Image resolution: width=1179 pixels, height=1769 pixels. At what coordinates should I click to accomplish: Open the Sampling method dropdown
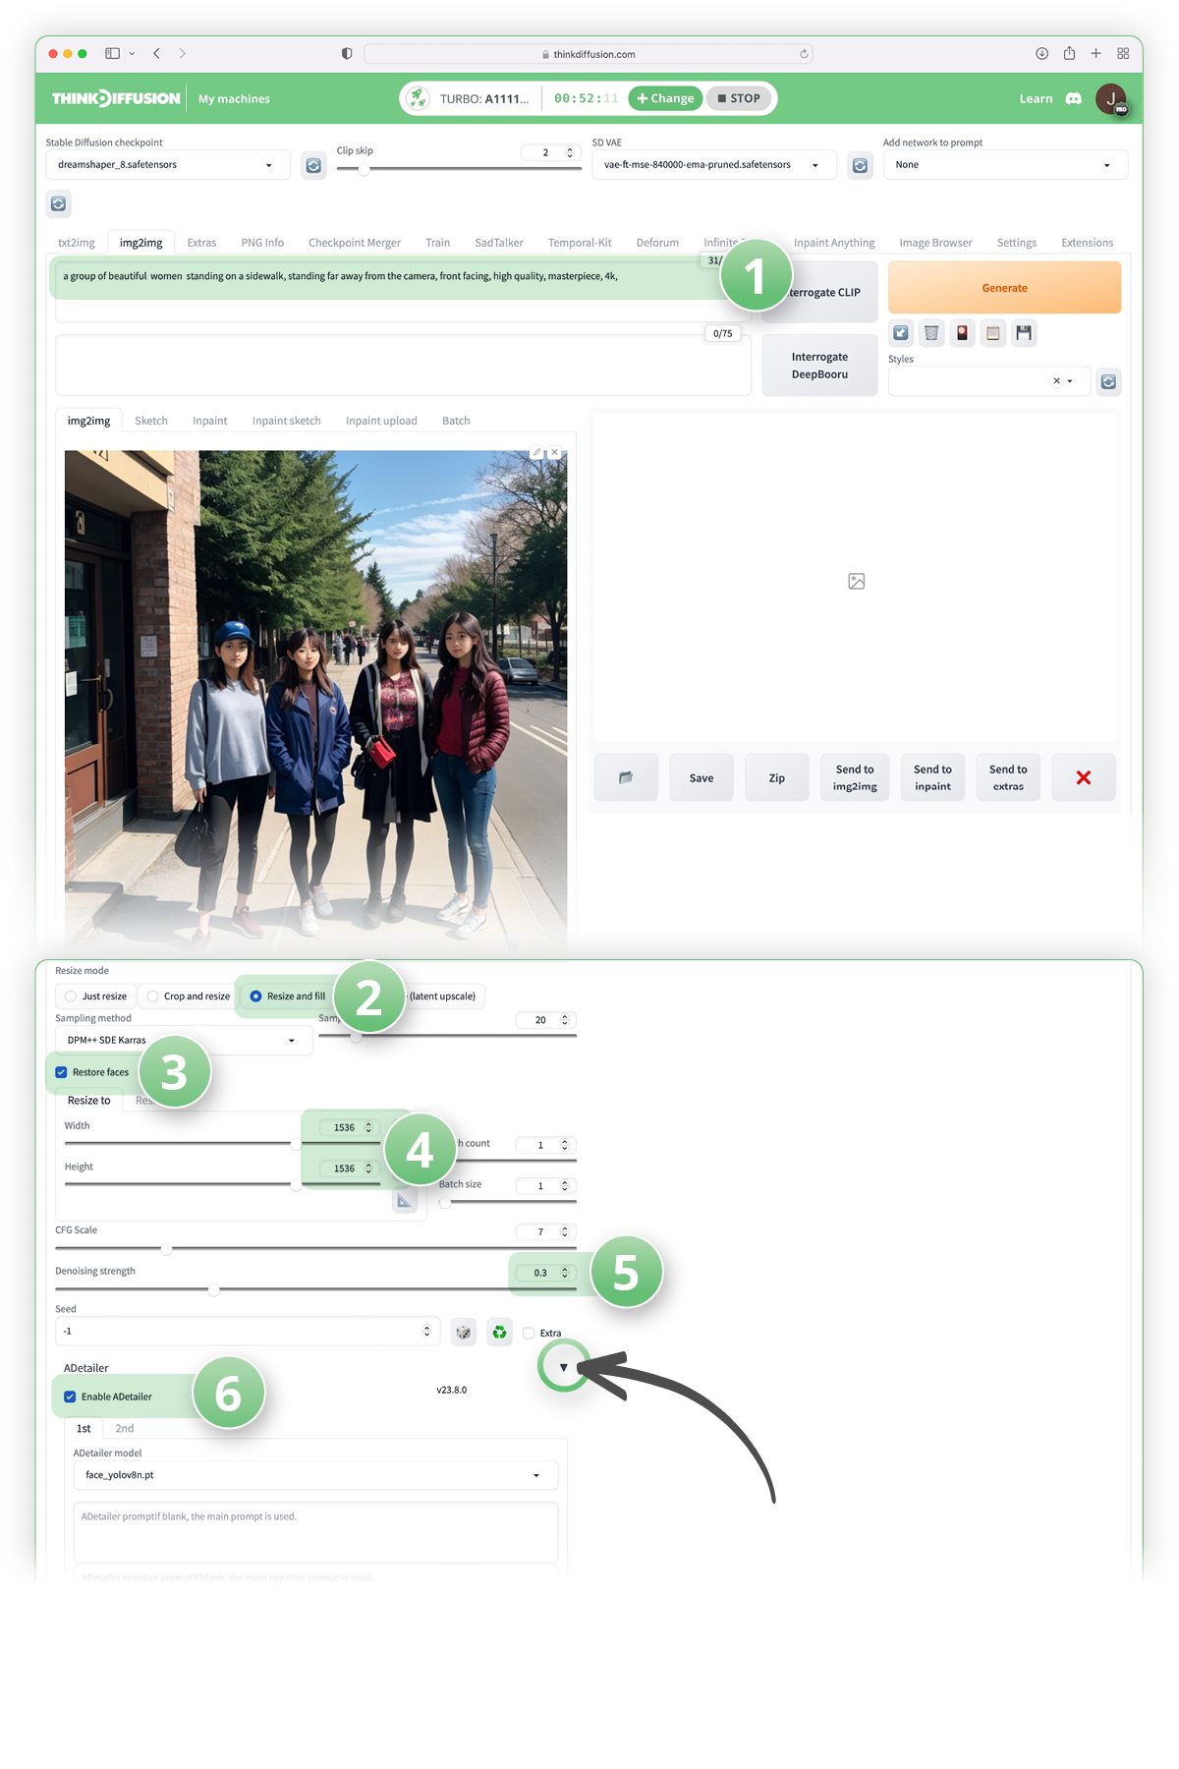pos(184,1040)
